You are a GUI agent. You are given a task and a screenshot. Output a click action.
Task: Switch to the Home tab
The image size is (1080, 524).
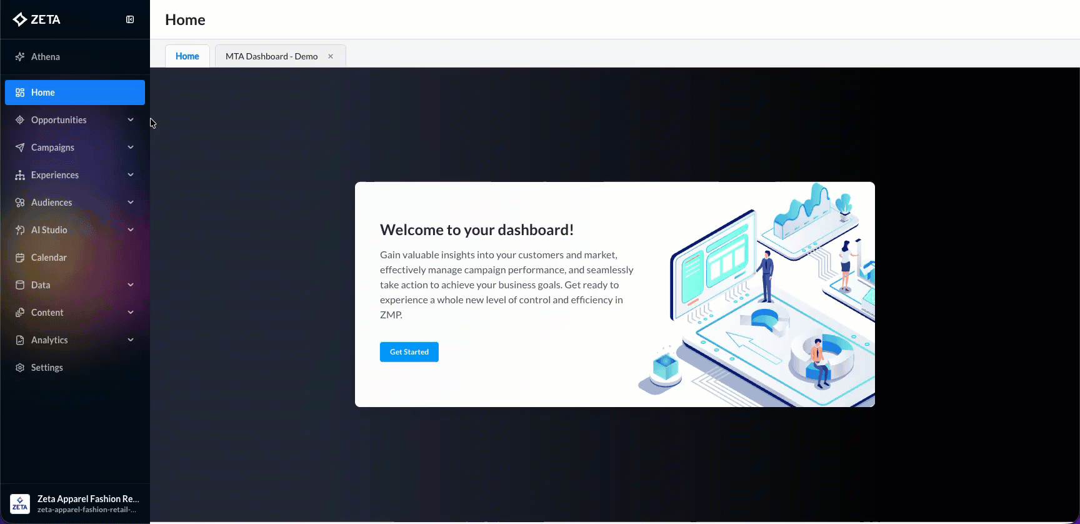pos(187,56)
